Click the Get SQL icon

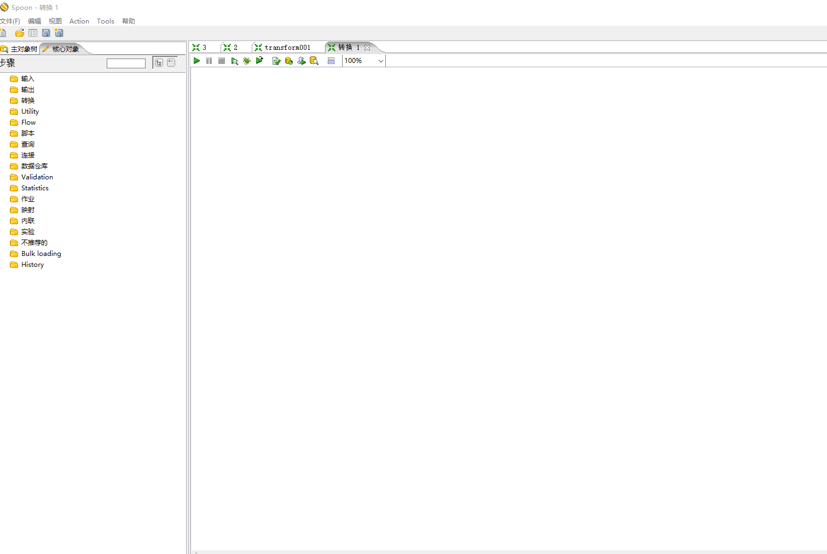coord(302,61)
